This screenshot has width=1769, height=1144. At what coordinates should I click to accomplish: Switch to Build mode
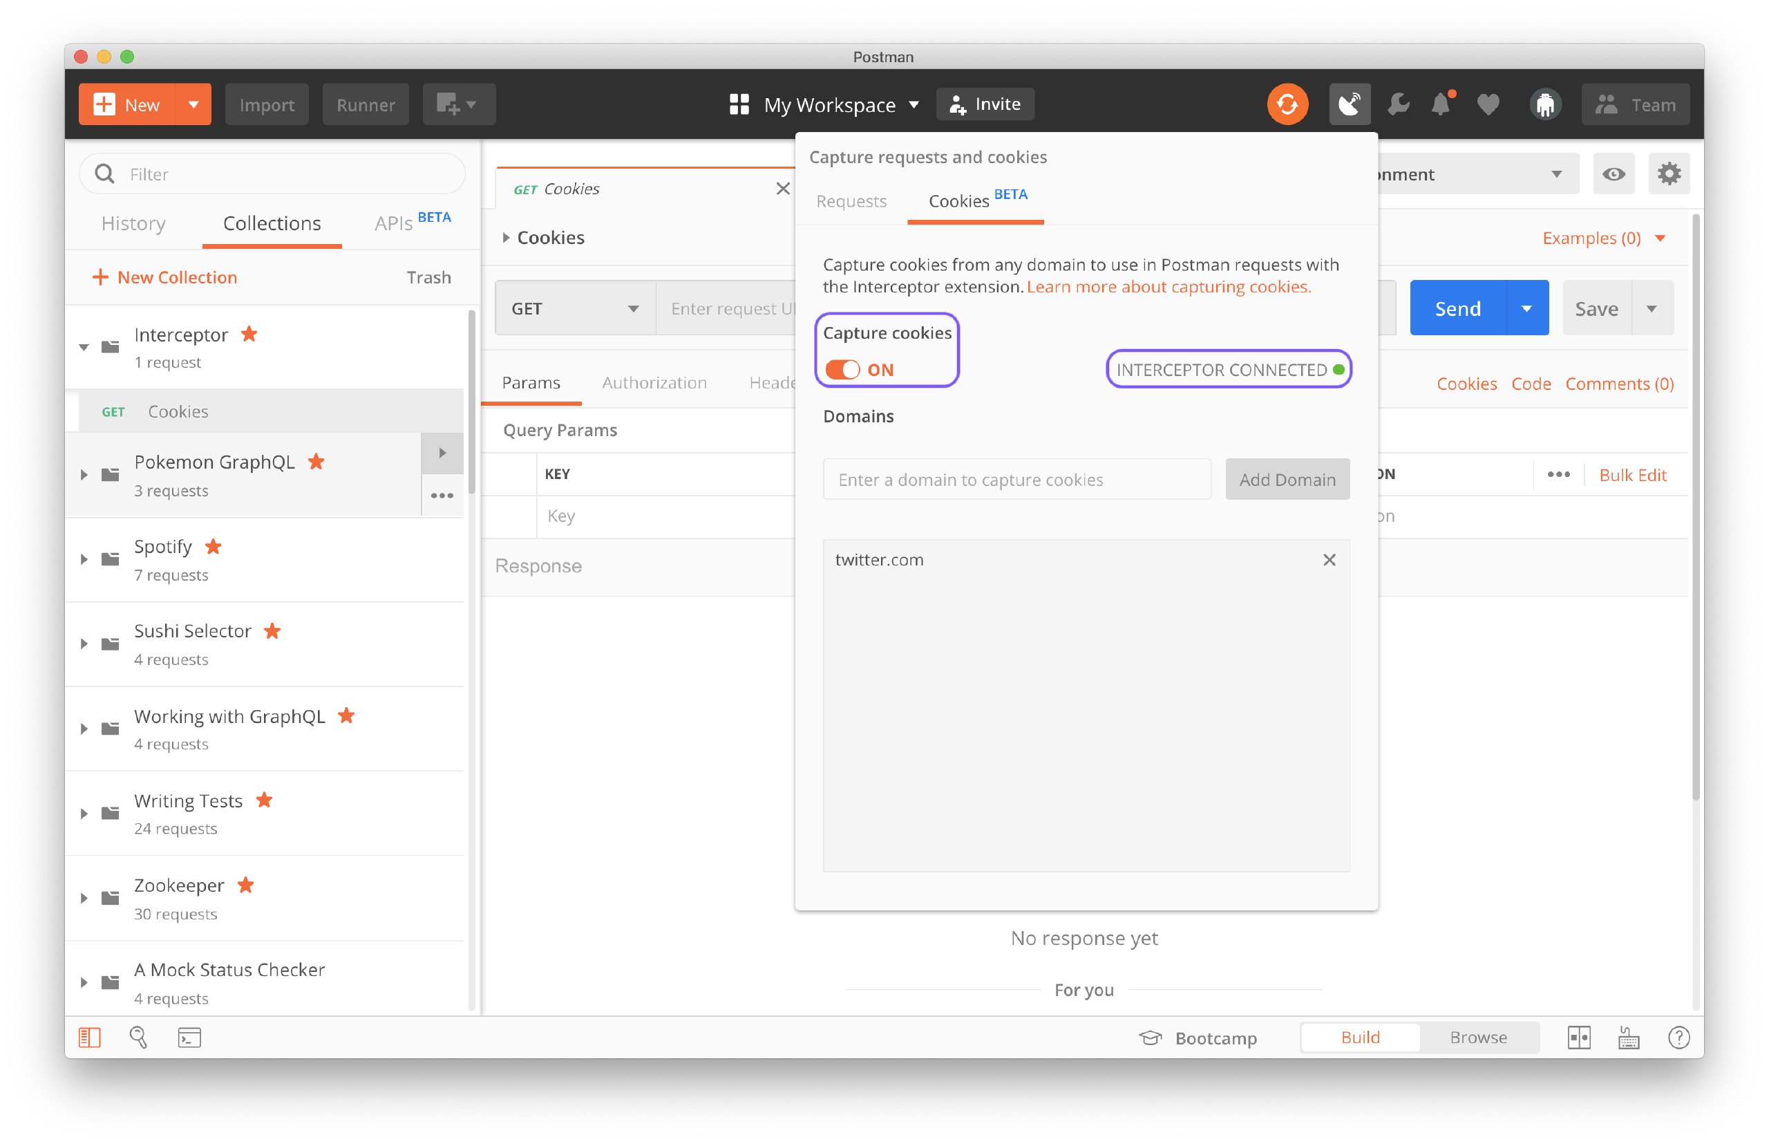coord(1360,1037)
